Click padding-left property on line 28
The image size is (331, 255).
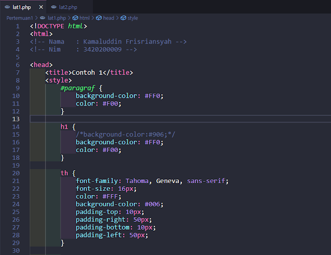pyautogui.click(x=99, y=235)
